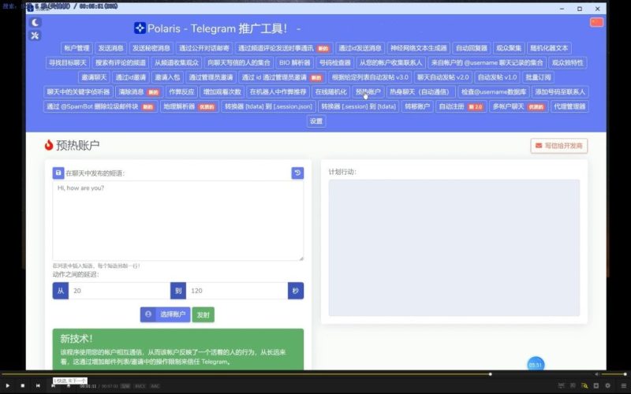Open 观众独特性 menu

click(x=567, y=63)
